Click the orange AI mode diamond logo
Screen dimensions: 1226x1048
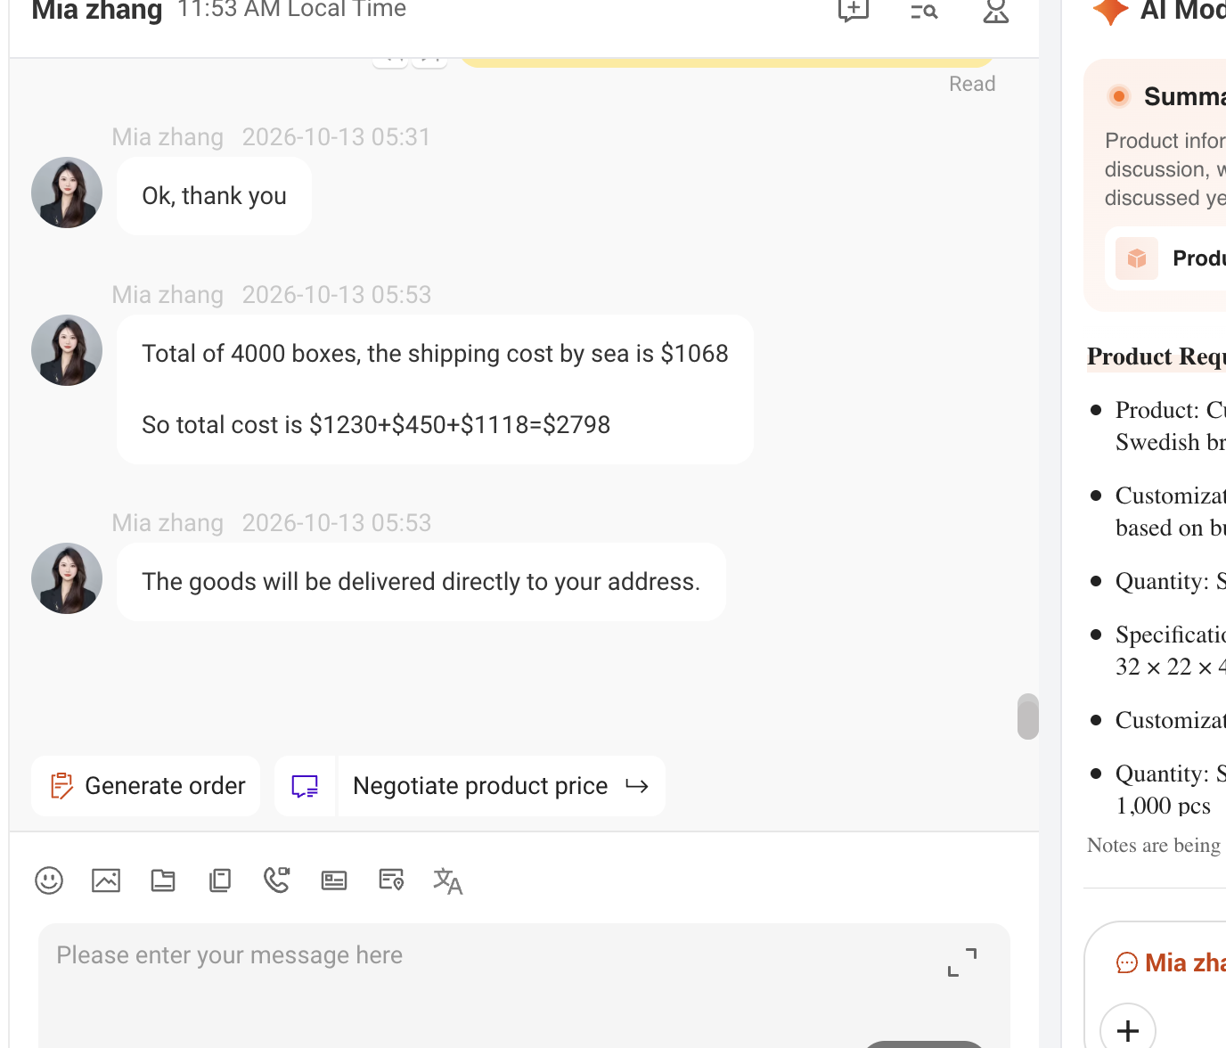pyautogui.click(x=1110, y=11)
